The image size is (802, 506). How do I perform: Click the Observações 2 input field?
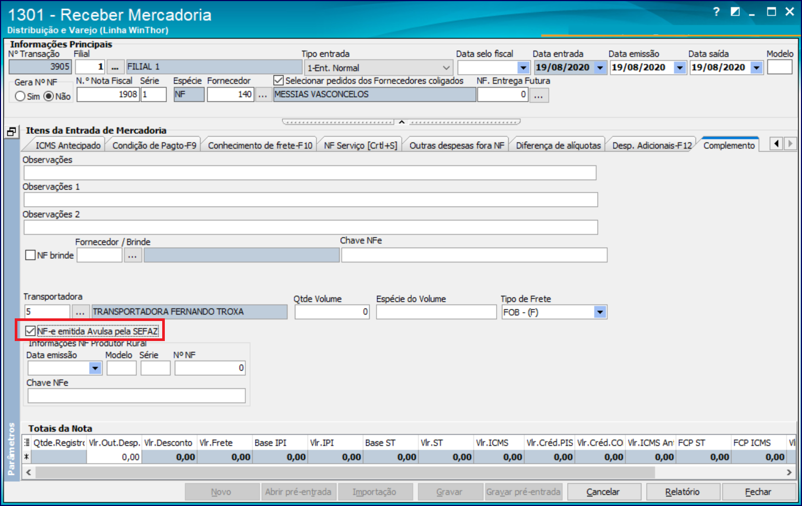pos(311,227)
